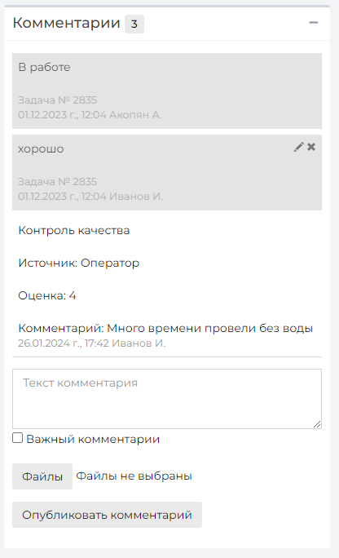This screenshot has width=339, height=558.
Task: Click the Комментарии panel title
Action: [x=67, y=23]
